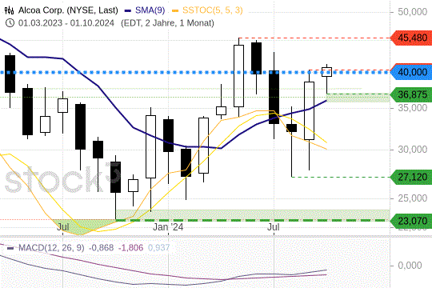Click the 30,000 axis value
Viewport: 432px width, 288px height.
[x=413, y=150]
